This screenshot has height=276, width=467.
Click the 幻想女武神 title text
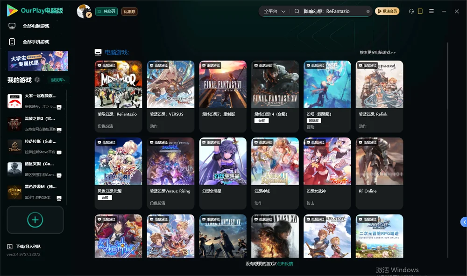coord(316,191)
